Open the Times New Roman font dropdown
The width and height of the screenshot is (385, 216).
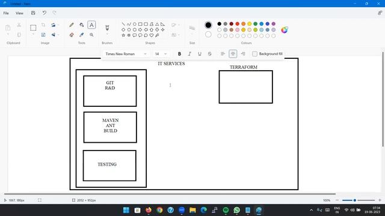126,54
